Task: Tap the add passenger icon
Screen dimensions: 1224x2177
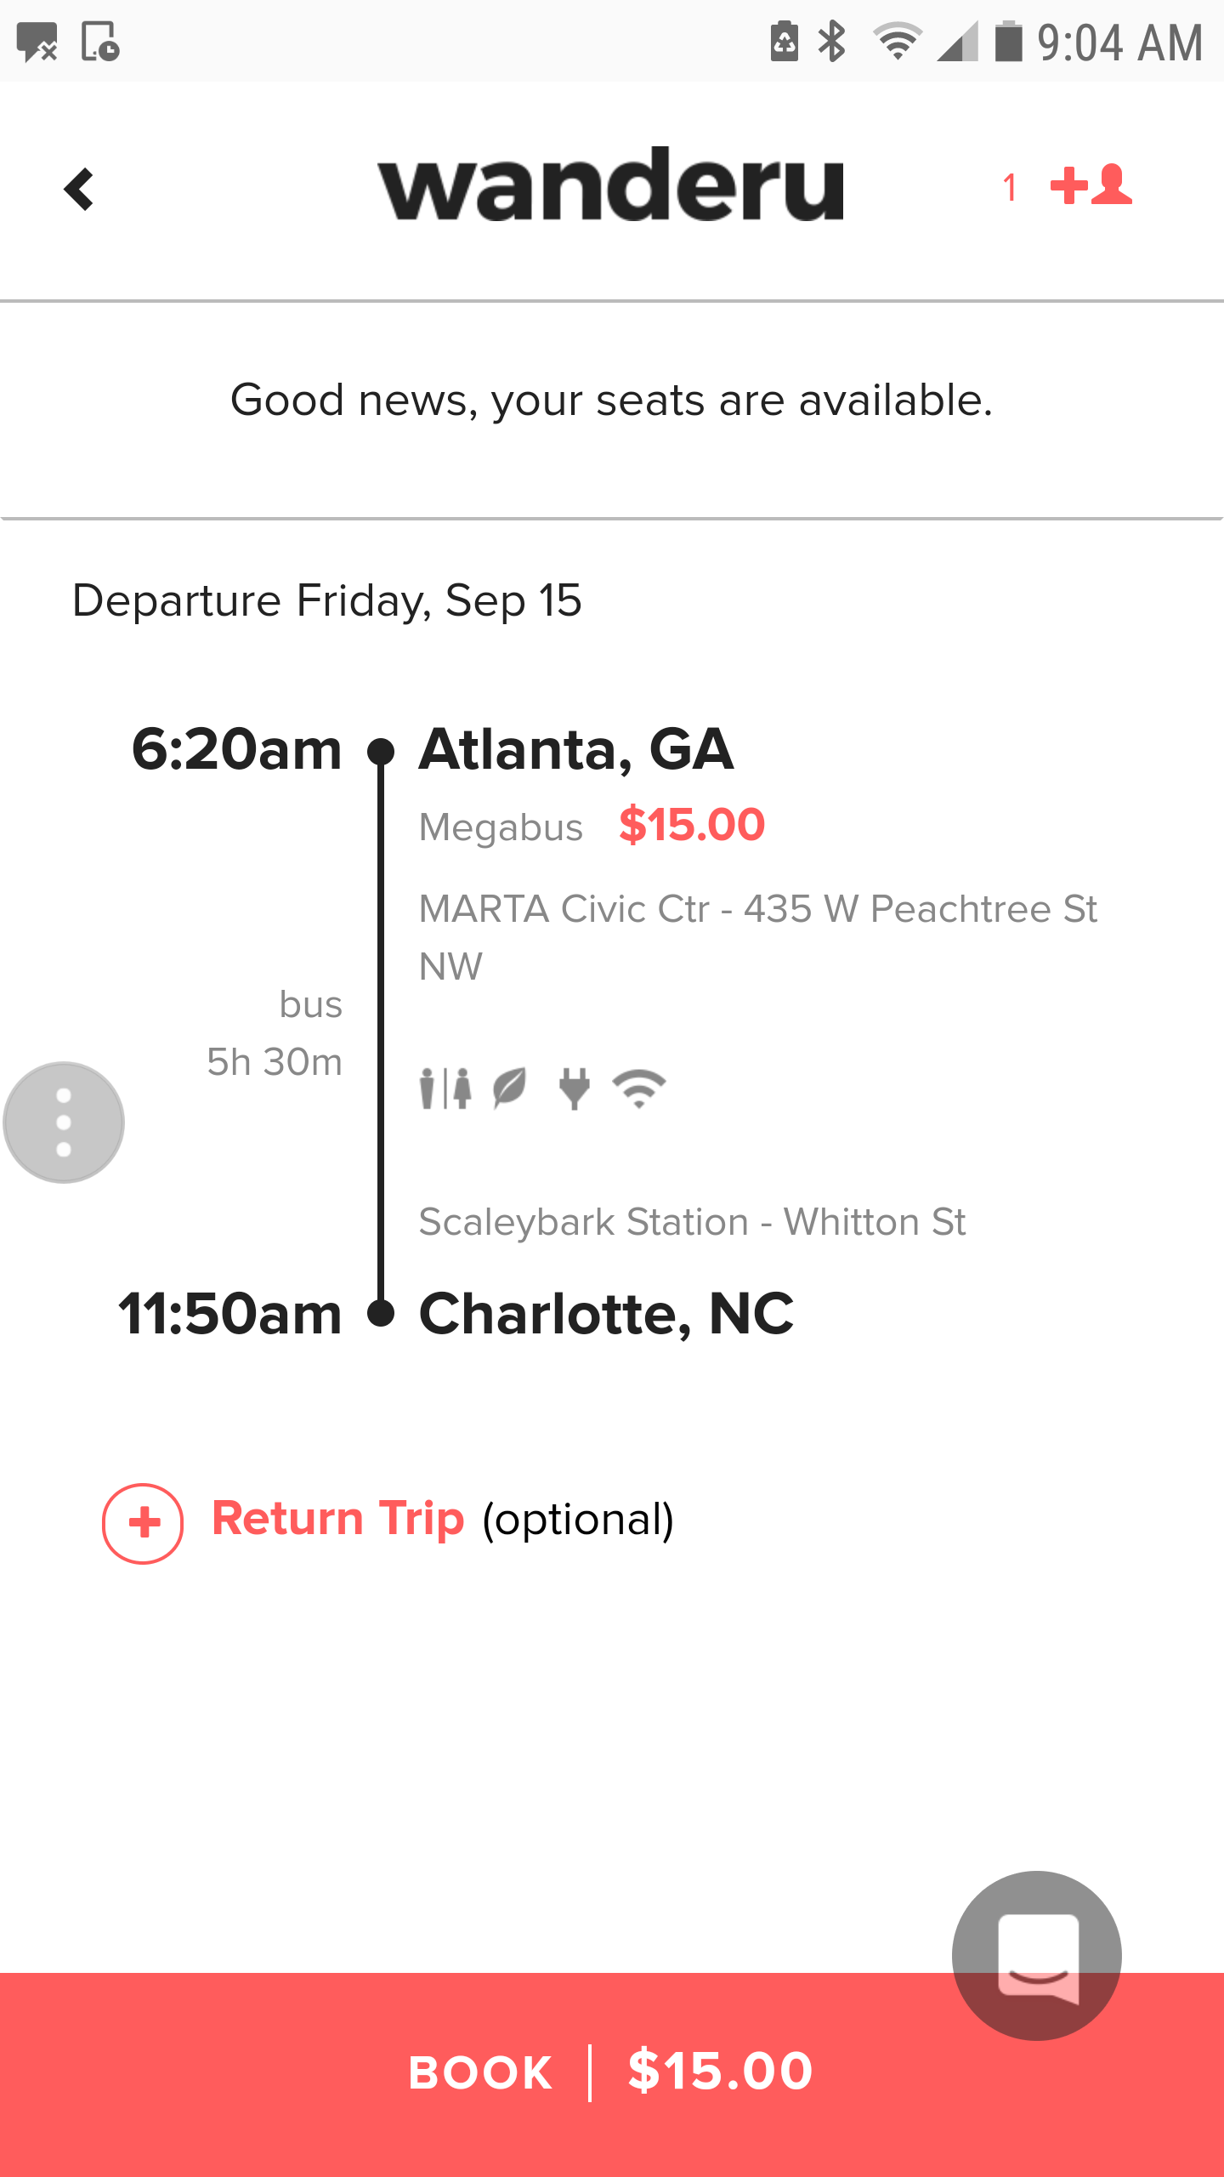Action: click(1091, 185)
